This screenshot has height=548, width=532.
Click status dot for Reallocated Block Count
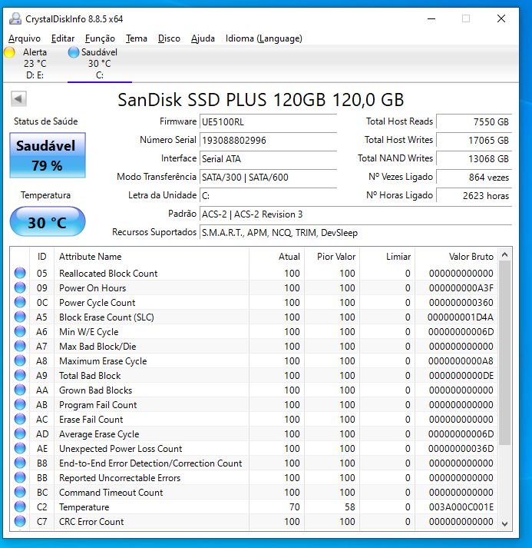coord(20,273)
